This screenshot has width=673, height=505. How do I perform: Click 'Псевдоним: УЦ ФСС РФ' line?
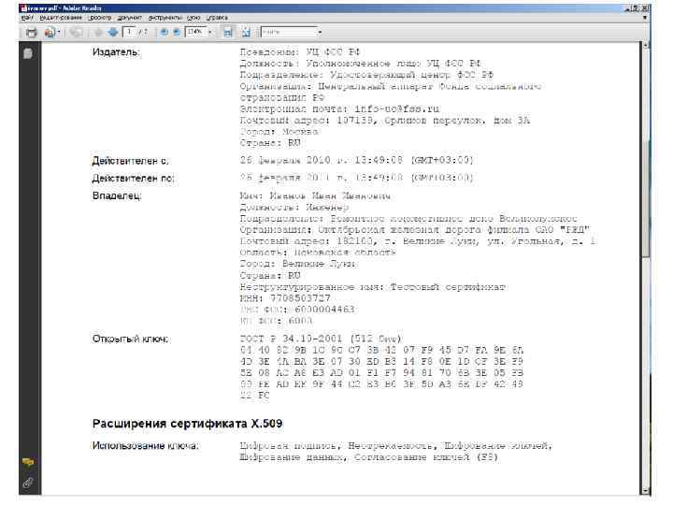[300, 52]
